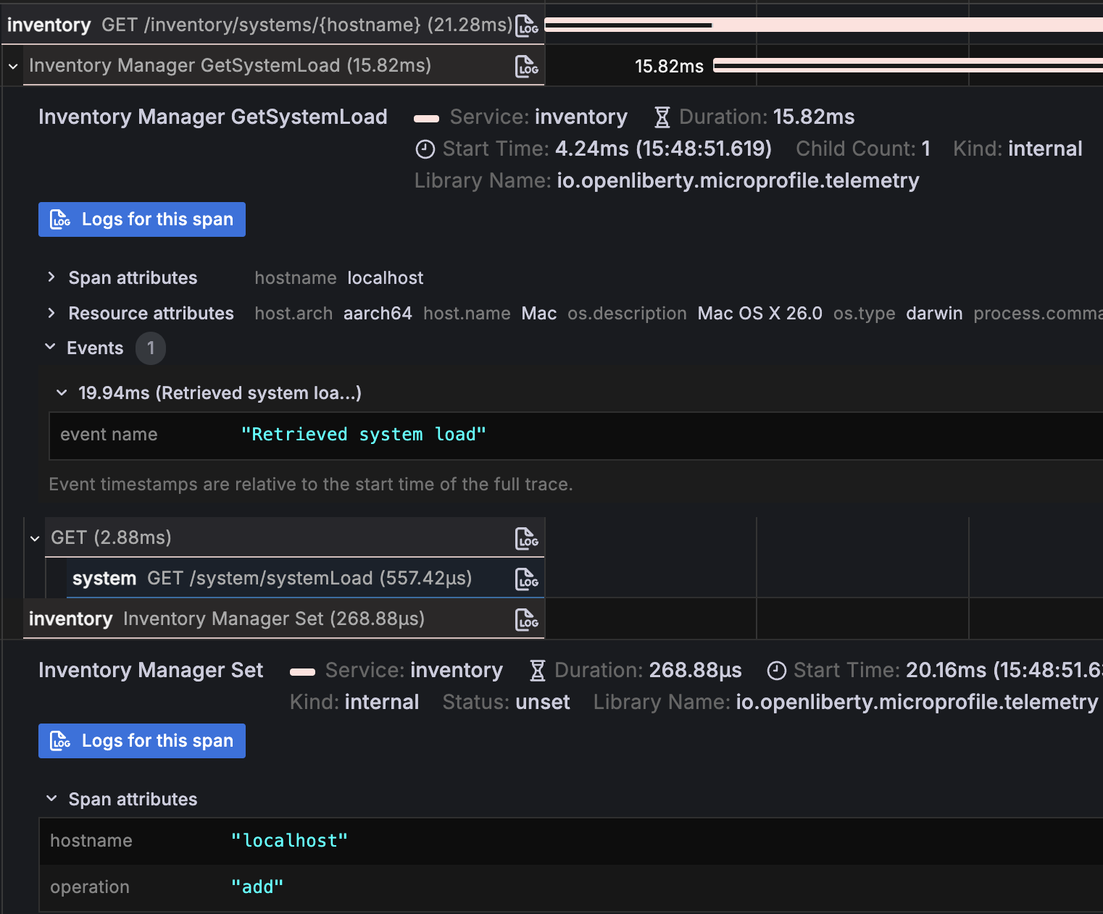Collapse the 19.94ms Retrieved system load event
Screen dimensions: 1103x914
click(62, 393)
